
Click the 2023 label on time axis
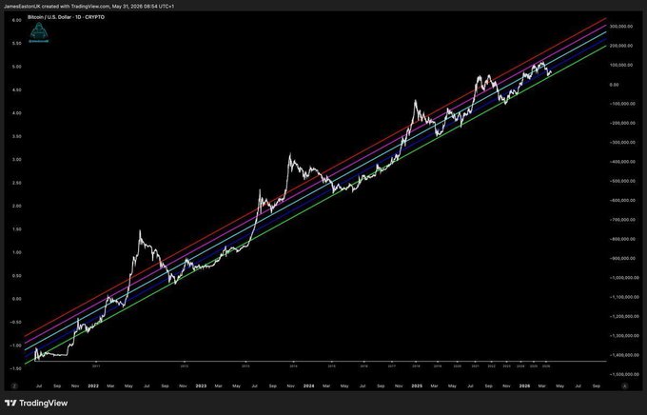[201, 386]
